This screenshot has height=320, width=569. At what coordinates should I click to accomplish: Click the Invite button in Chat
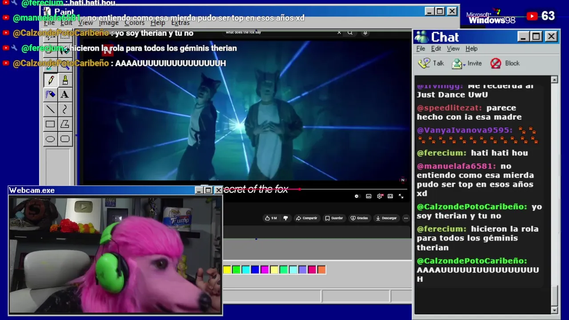point(467,64)
